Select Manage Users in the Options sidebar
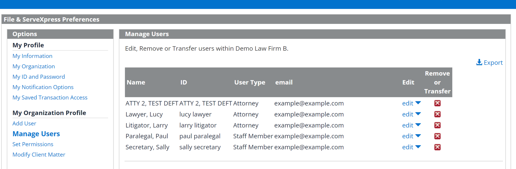 (x=36, y=134)
